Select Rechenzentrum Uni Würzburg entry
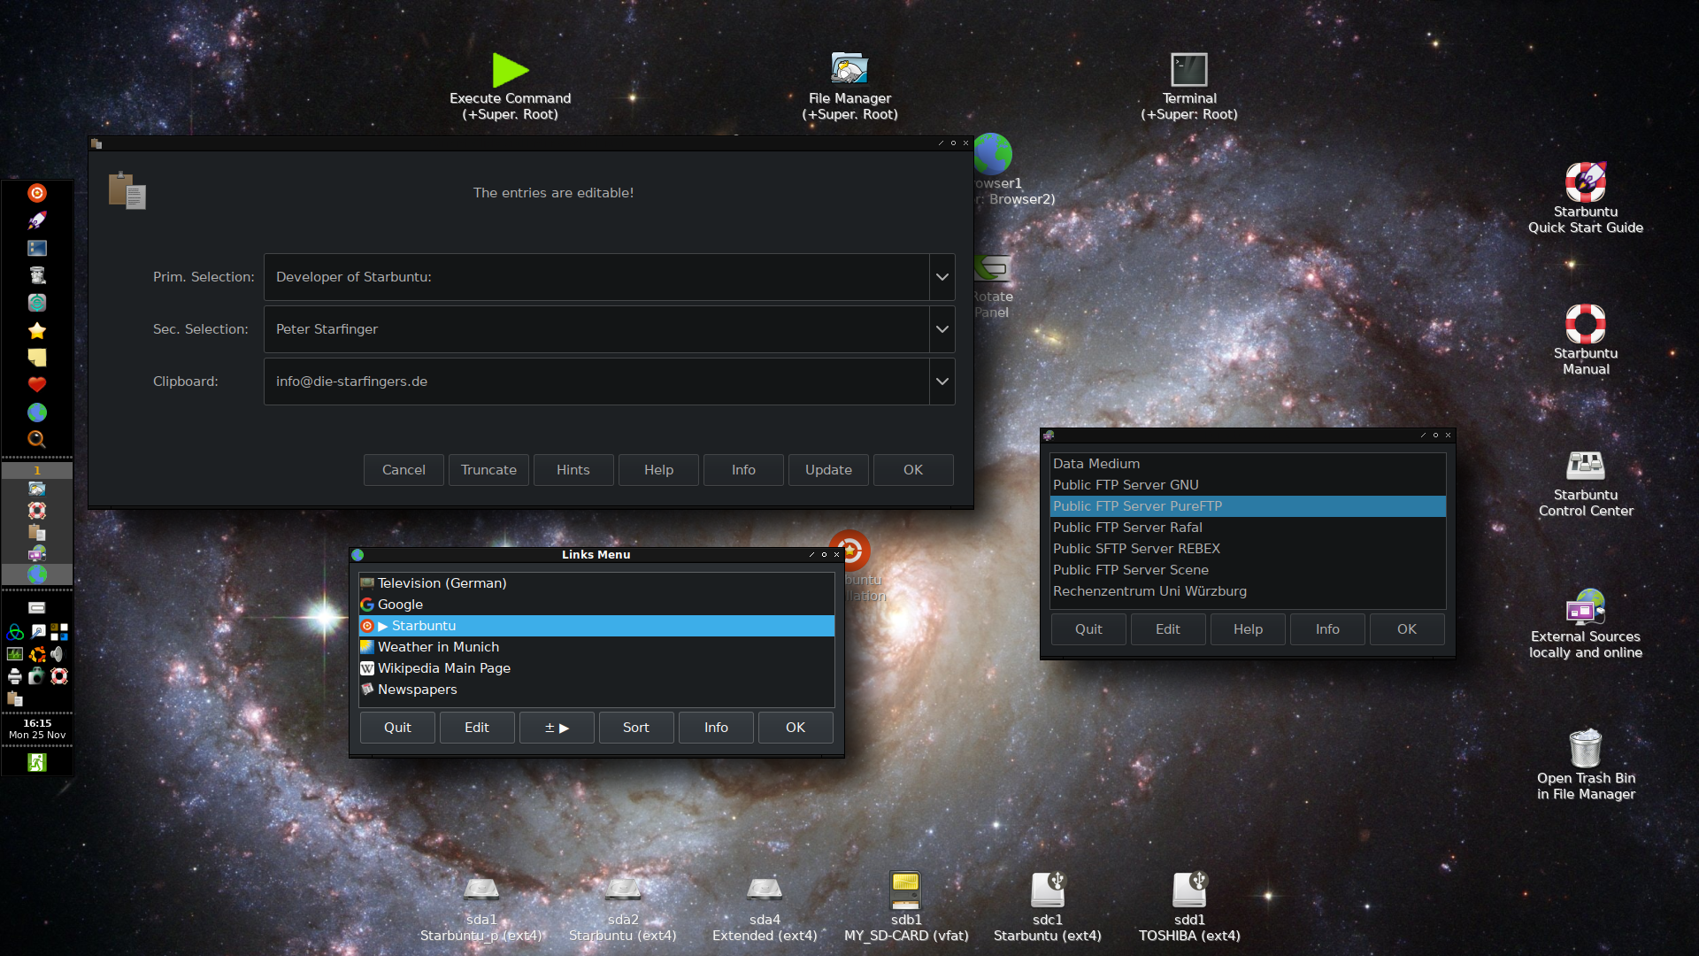The image size is (1699, 956). click(1248, 591)
